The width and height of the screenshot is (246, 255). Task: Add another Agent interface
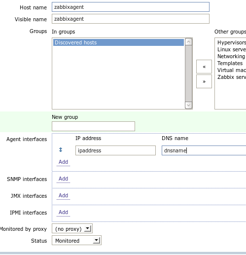coord(63,162)
